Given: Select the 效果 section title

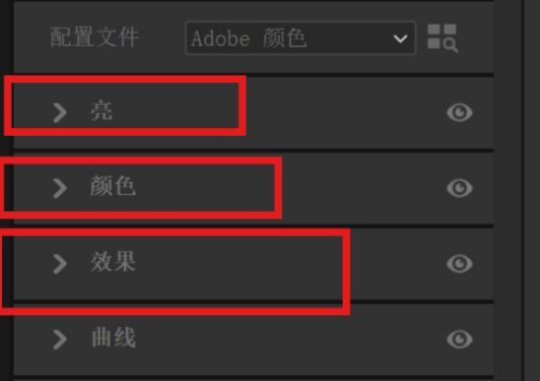Looking at the screenshot, I should coord(113,262).
